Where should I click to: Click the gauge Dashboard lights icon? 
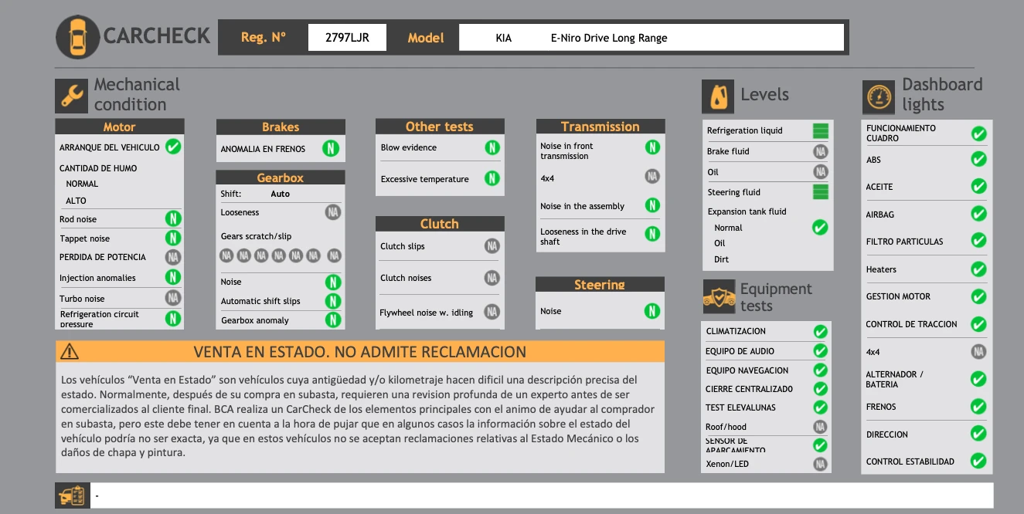(x=879, y=97)
